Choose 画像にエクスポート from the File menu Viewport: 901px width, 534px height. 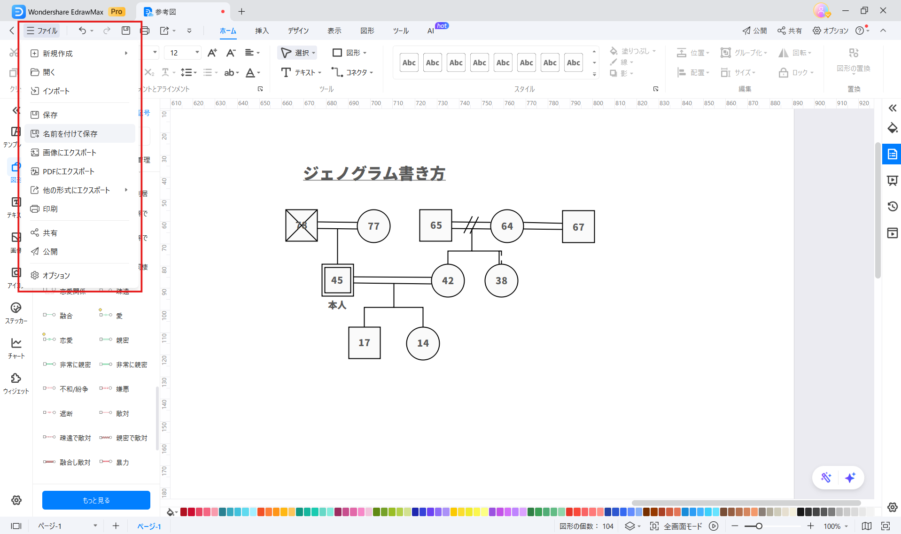69,152
